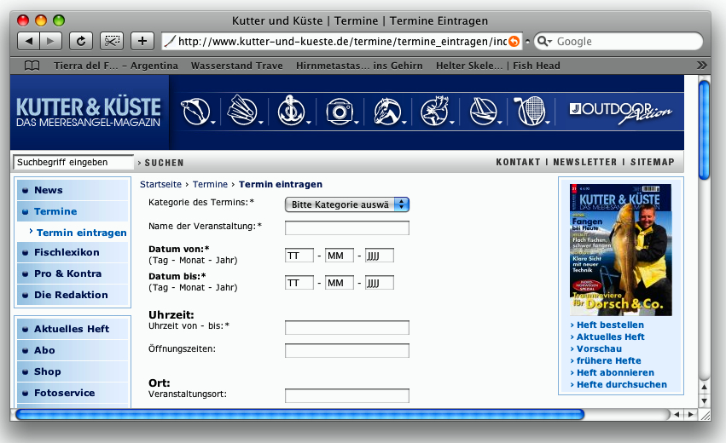Click the camera icon in header

point(339,111)
